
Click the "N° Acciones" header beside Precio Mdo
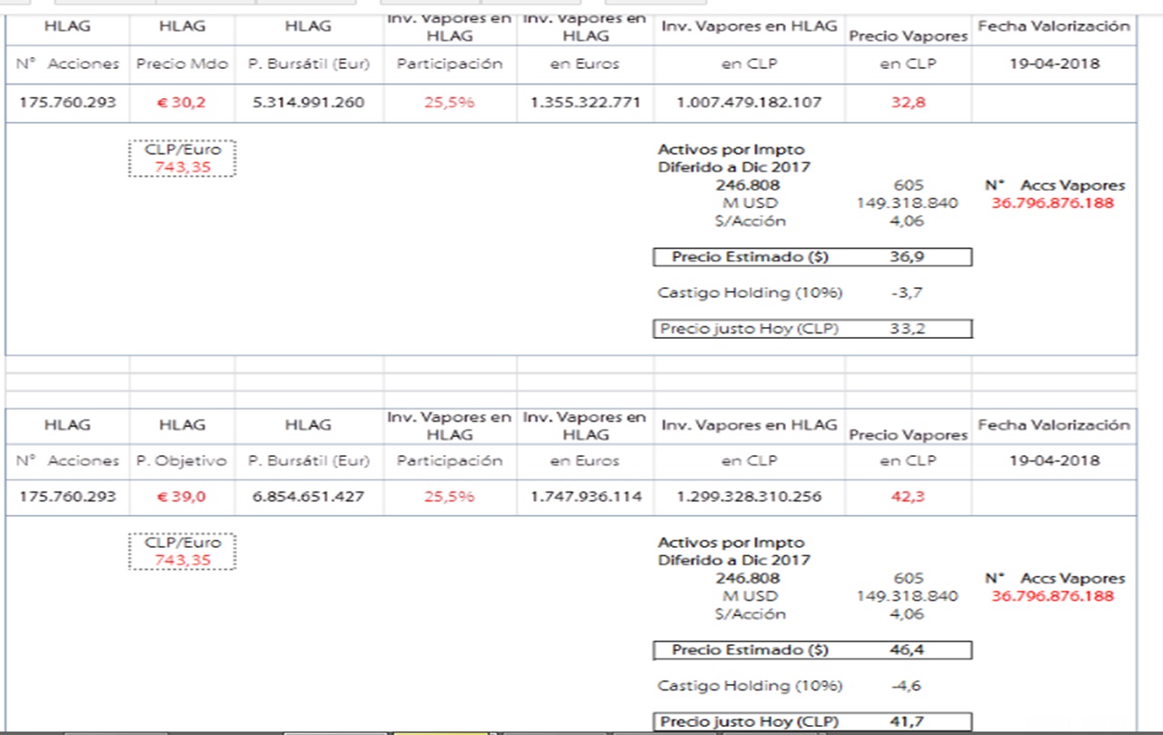click(67, 65)
